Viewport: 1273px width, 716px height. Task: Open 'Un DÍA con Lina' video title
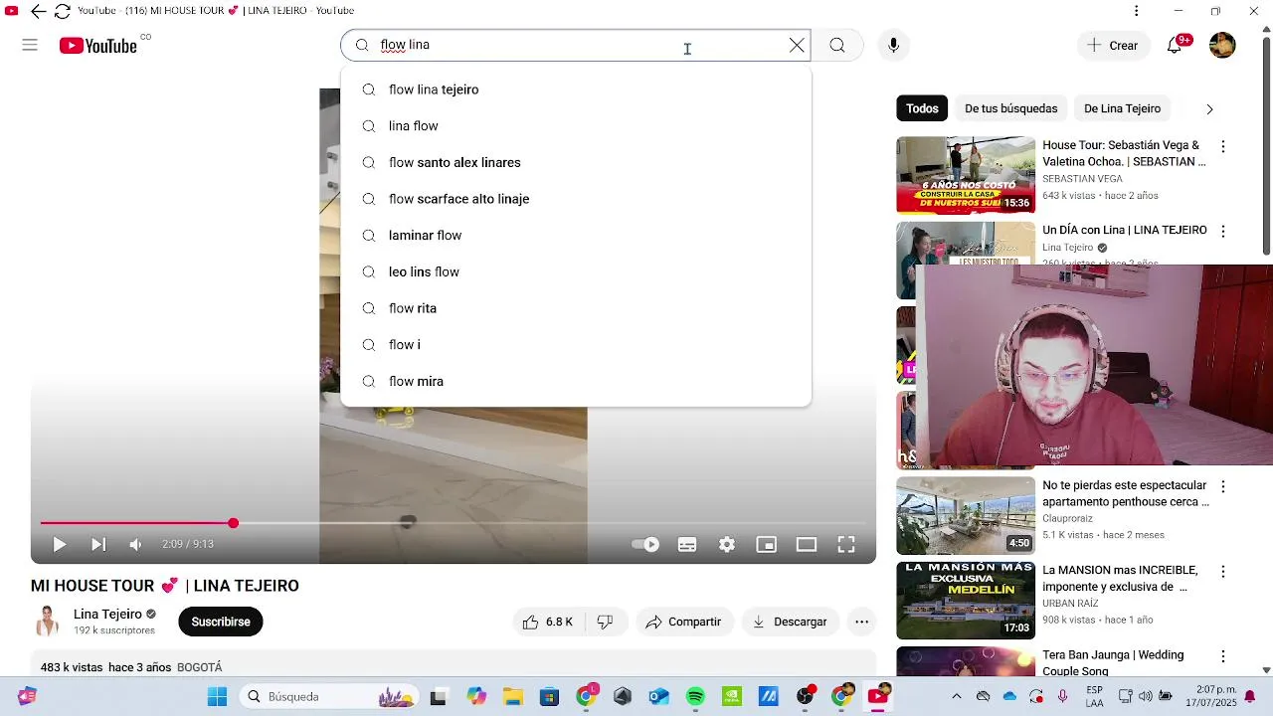1125,230
